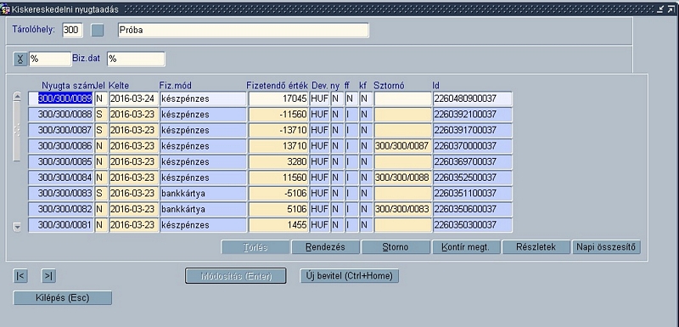Viewport: 679px width, 327px height.
Task: Click the Jel S cell in row 300/300/0088
Action: 101,115
